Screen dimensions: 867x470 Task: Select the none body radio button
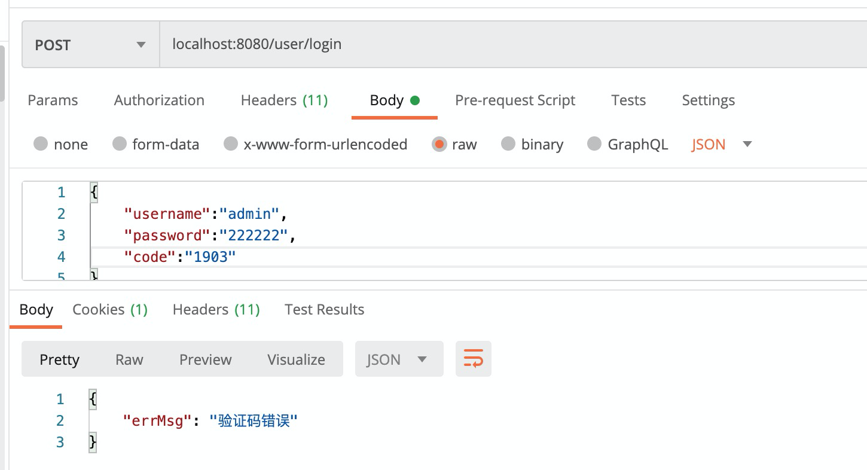tap(41, 144)
